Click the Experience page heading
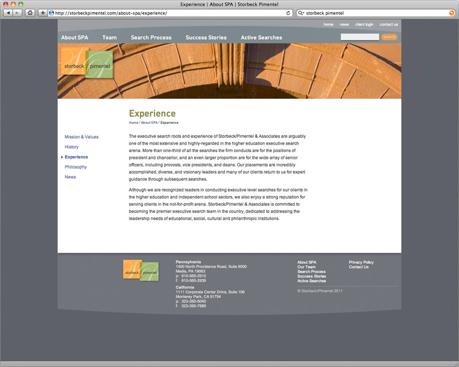The height and width of the screenshot is (367, 459). click(x=152, y=114)
